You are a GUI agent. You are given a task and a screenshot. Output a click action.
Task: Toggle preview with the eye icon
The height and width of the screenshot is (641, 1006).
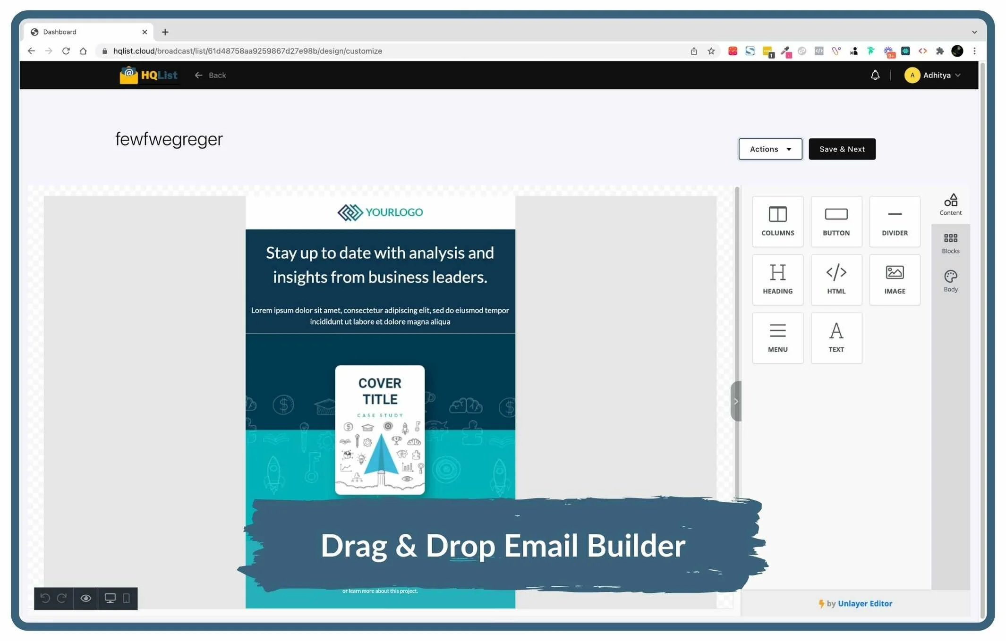pos(85,599)
